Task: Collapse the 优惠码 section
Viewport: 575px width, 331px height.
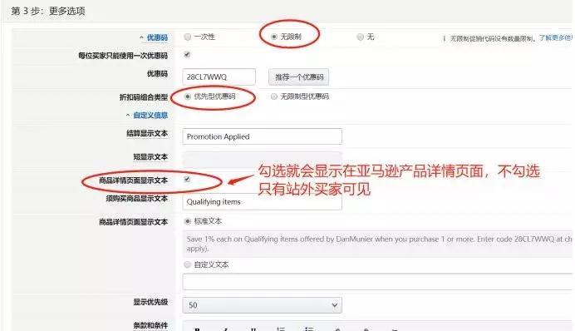Action: 154,37
